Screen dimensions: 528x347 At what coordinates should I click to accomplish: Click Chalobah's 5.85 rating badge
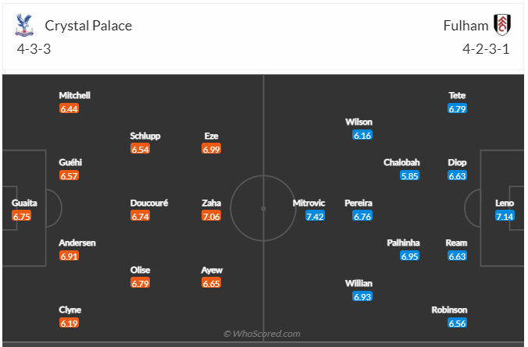pyautogui.click(x=410, y=175)
